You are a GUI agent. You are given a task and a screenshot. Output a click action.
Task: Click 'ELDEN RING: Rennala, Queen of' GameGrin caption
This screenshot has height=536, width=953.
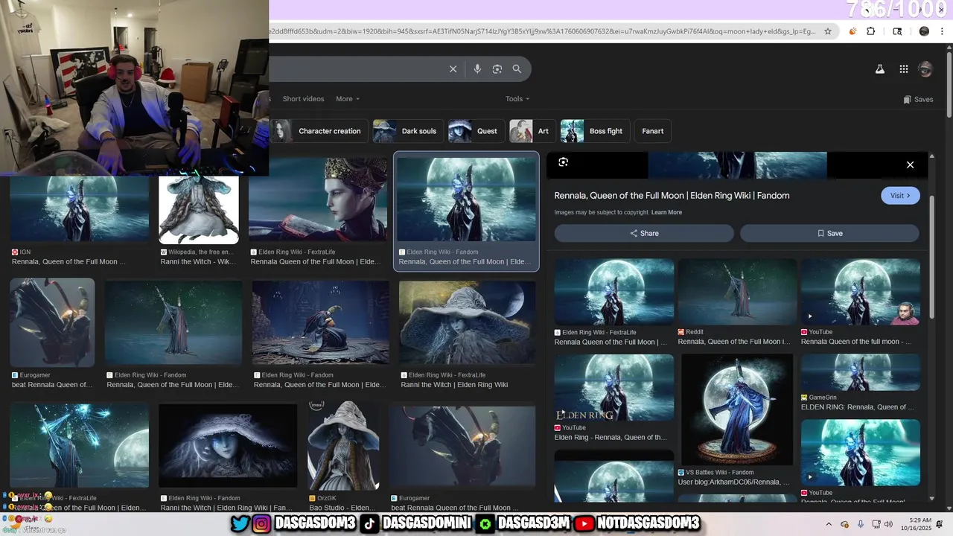pos(858,407)
